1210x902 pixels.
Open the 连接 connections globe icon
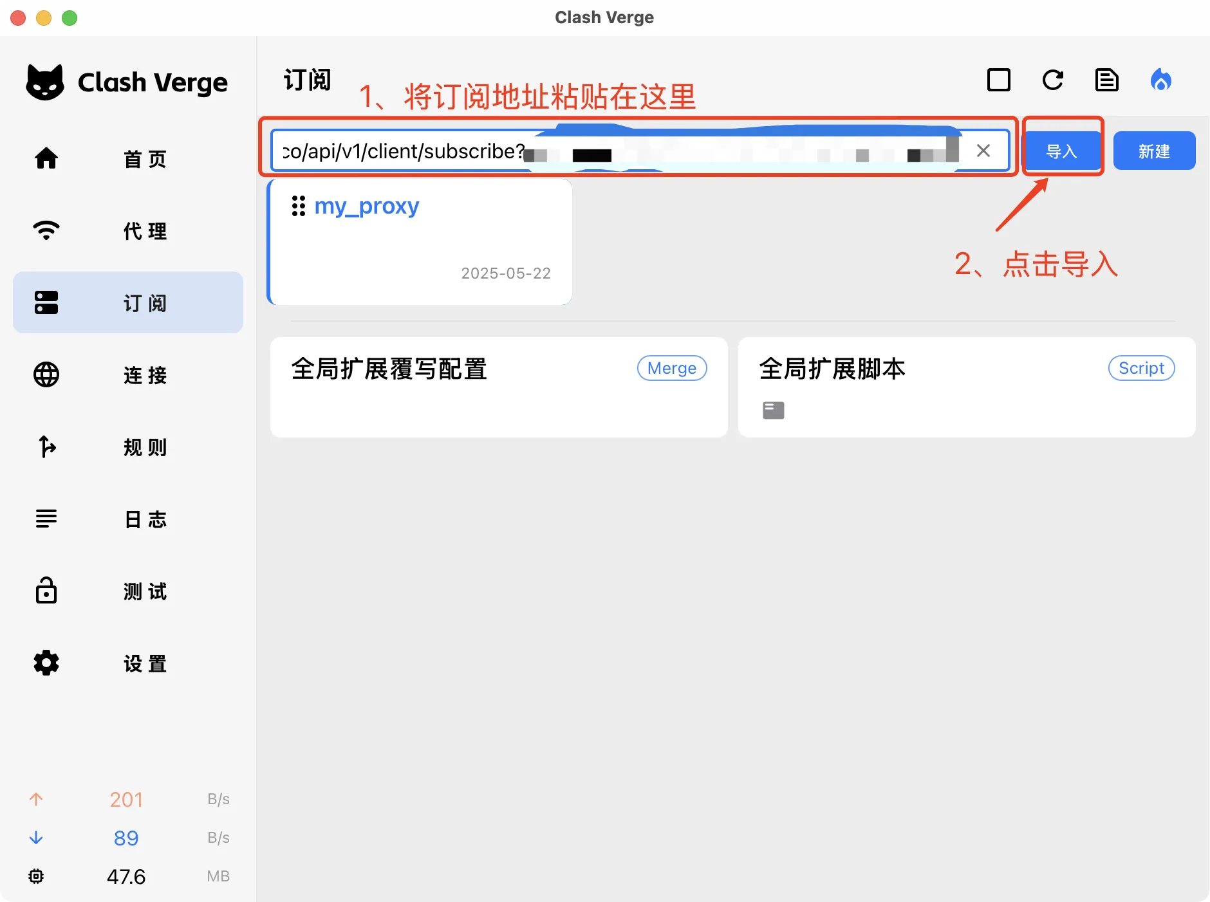pos(46,375)
